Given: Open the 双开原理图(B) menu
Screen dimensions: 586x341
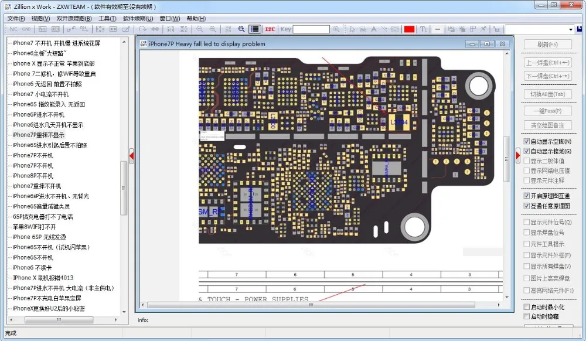Looking at the screenshot, I should (x=74, y=18).
